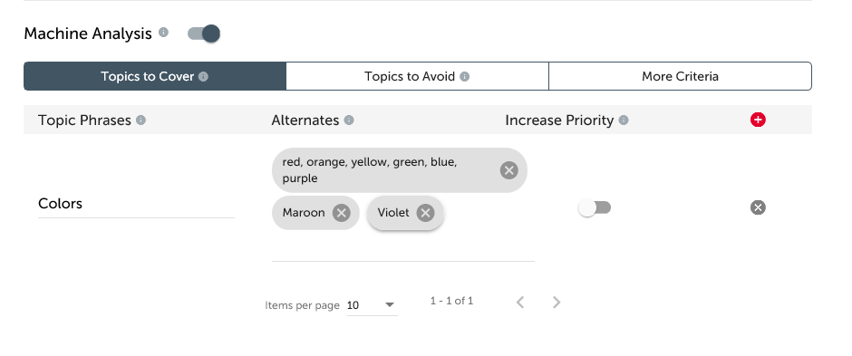852x356 pixels.
Task: Click the red add topic plus icon
Action: pyautogui.click(x=758, y=120)
